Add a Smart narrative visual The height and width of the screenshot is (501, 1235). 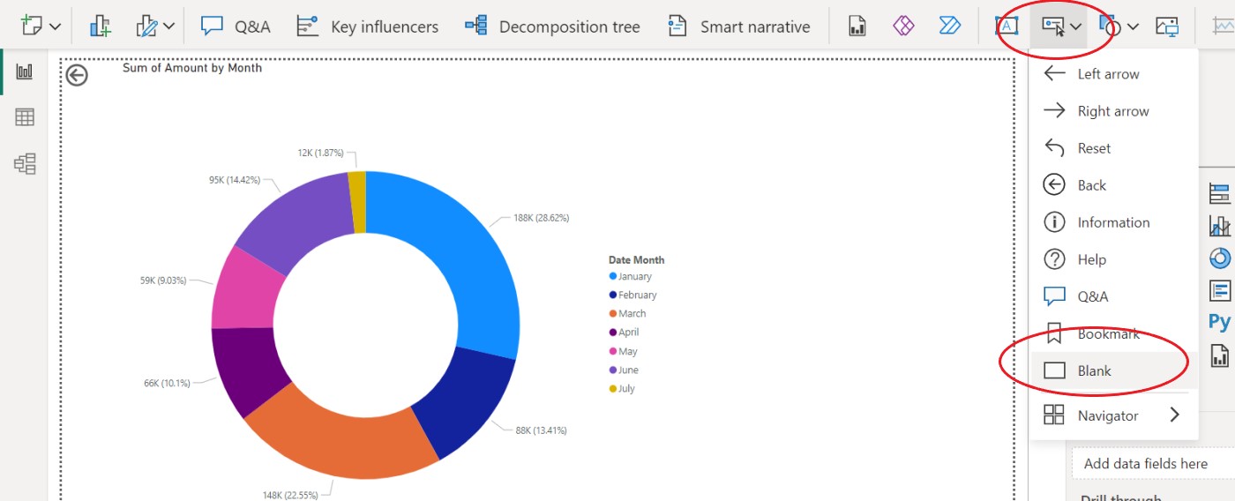pyautogui.click(x=738, y=26)
